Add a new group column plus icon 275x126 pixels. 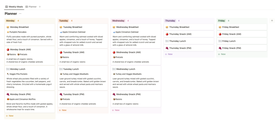coord(272,20)
